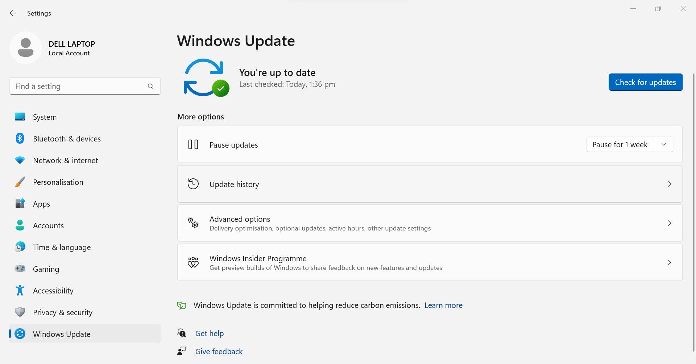Click the Windows Update sidebar sync icon
The image size is (696, 364).
tap(20, 334)
